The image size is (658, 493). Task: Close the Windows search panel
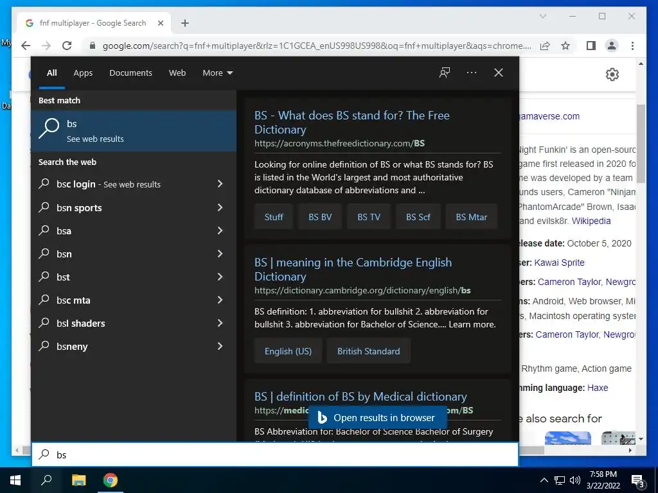(x=499, y=73)
